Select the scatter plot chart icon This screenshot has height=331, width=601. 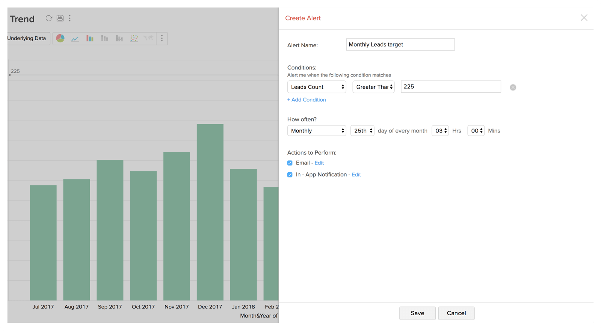point(134,38)
